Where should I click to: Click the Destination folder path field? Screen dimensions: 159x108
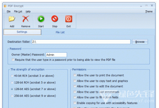(x=81, y=42)
